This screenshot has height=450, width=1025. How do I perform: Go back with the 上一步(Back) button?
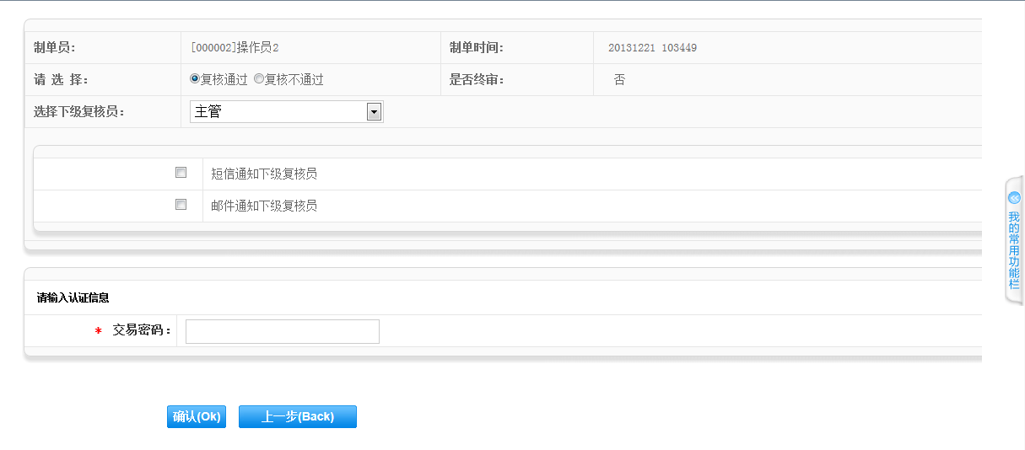click(297, 417)
